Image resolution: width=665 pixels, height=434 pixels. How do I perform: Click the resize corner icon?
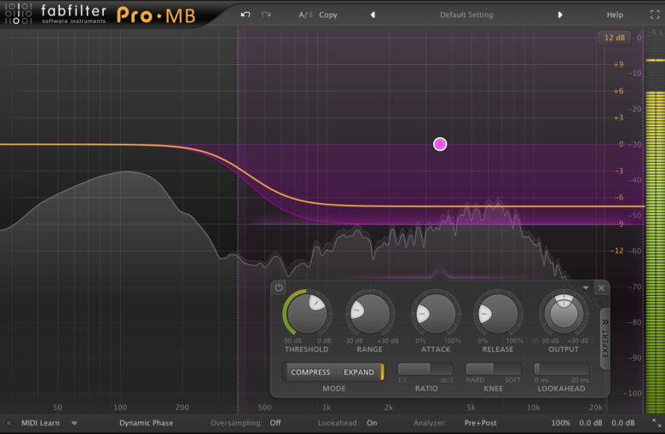[x=656, y=423]
